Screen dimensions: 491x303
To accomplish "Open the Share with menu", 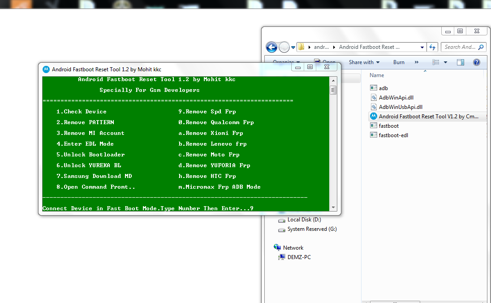I will coord(364,62).
